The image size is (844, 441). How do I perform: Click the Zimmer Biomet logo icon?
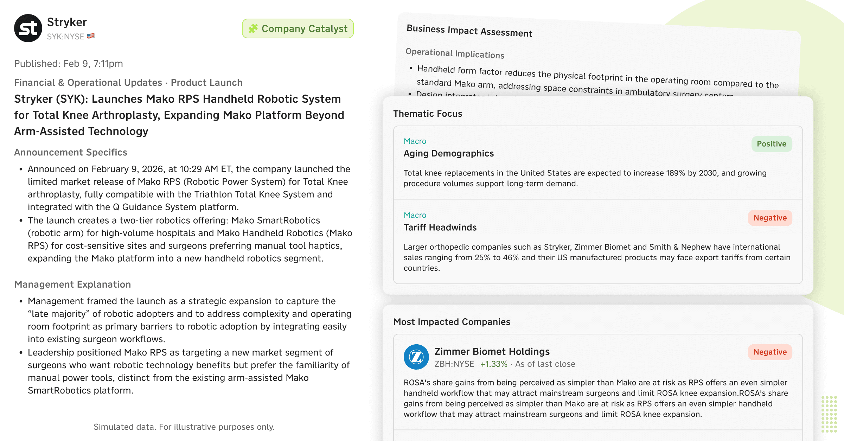pos(416,357)
